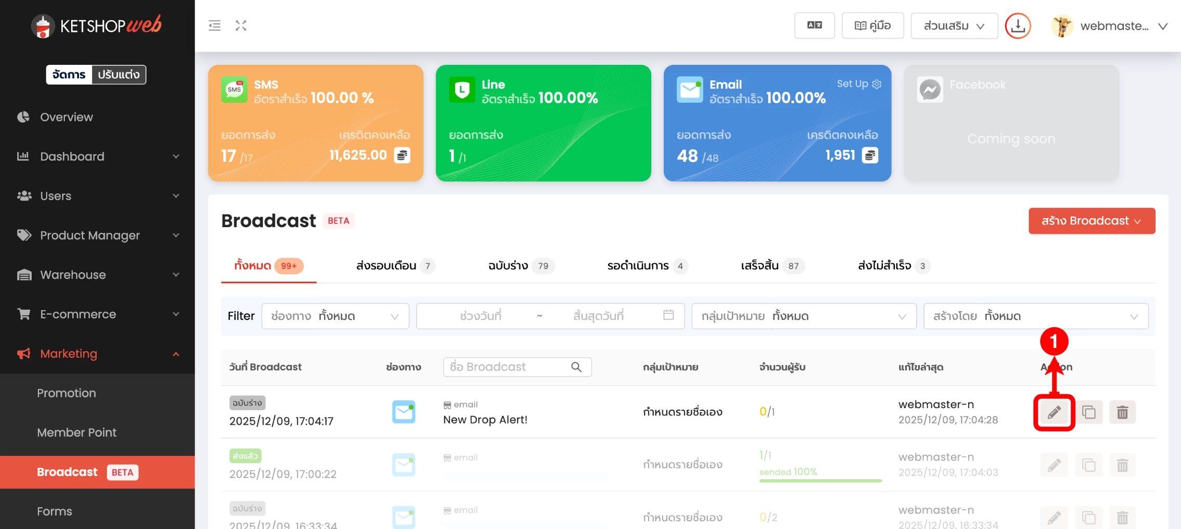Click the ชื่อ Broadcast search field

[509, 367]
